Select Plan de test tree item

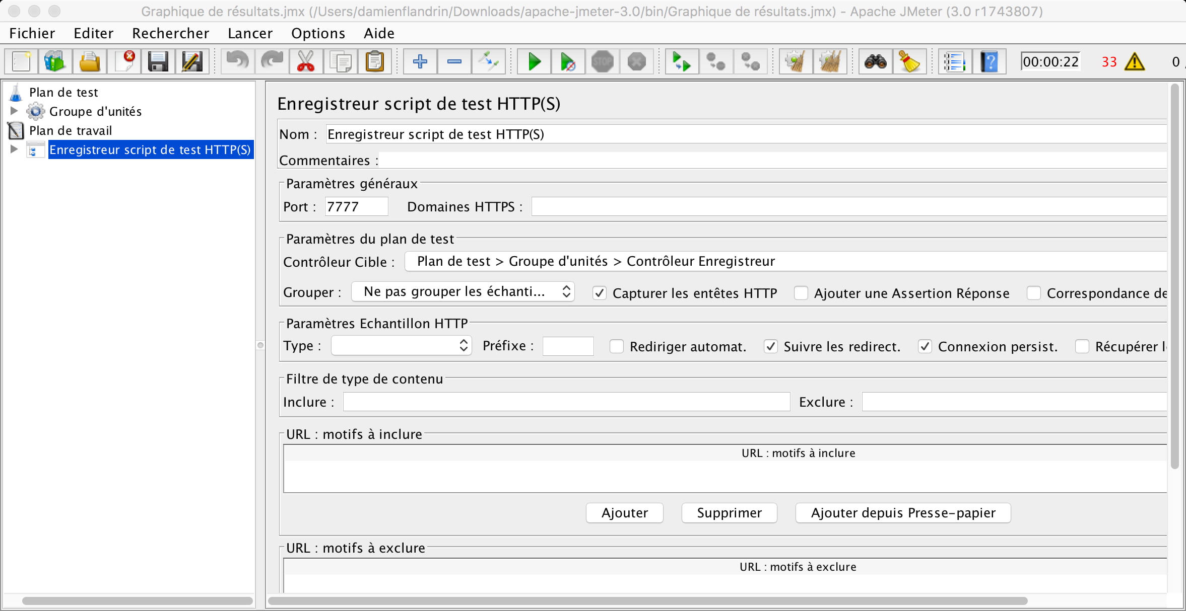pos(63,92)
